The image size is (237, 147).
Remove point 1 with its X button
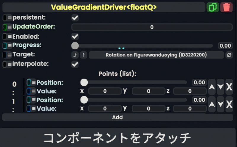pos(229,104)
